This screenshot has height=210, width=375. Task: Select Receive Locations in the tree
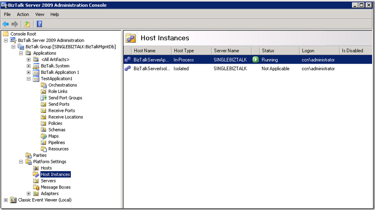[x=66, y=117]
